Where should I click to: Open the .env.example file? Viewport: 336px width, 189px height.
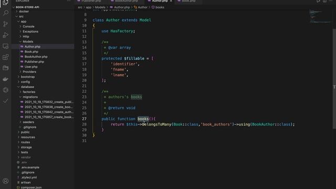click(30, 167)
